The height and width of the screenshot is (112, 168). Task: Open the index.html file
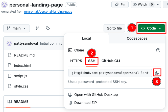22,66
